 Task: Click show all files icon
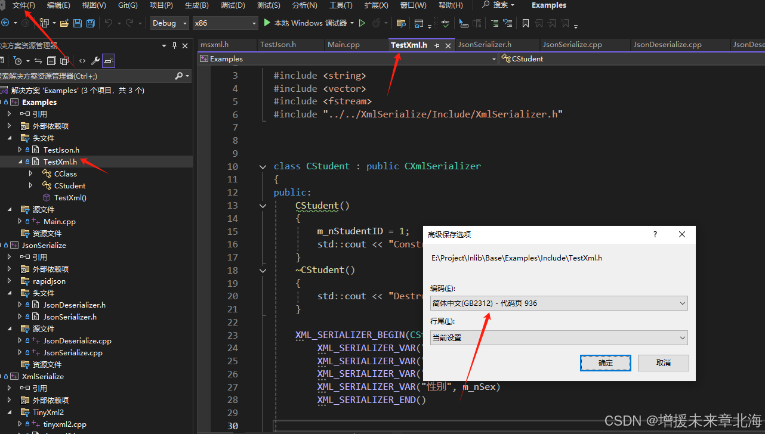64,60
